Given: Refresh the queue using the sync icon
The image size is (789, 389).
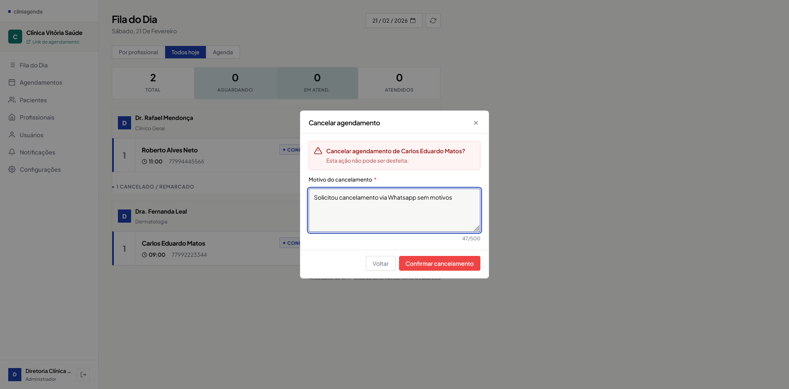Looking at the screenshot, I should click(x=432, y=20).
